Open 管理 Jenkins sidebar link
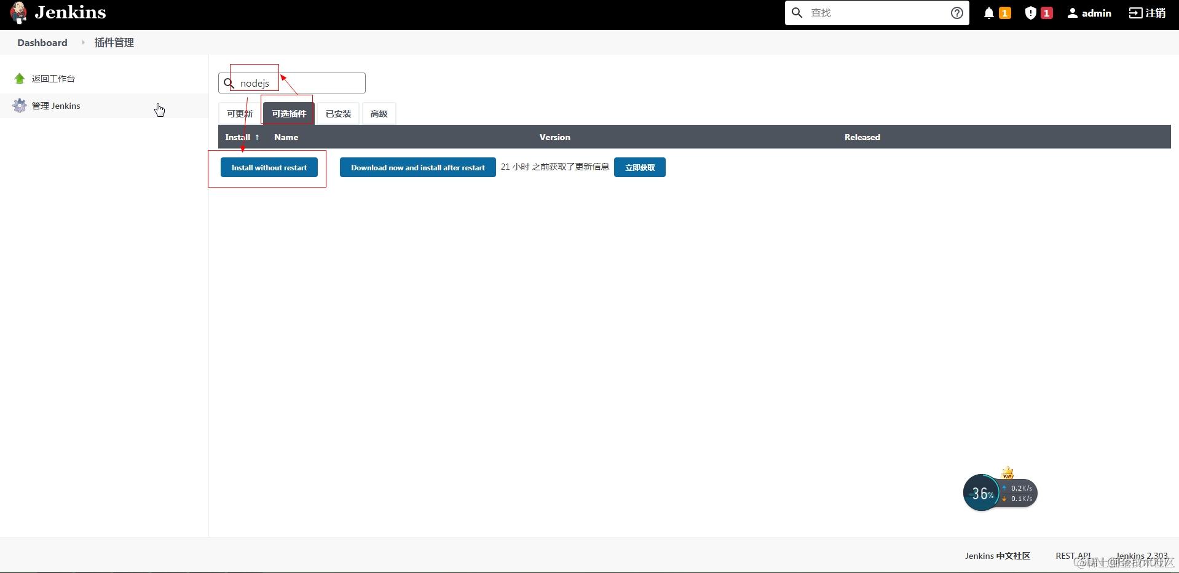The height and width of the screenshot is (573, 1179). (56, 106)
